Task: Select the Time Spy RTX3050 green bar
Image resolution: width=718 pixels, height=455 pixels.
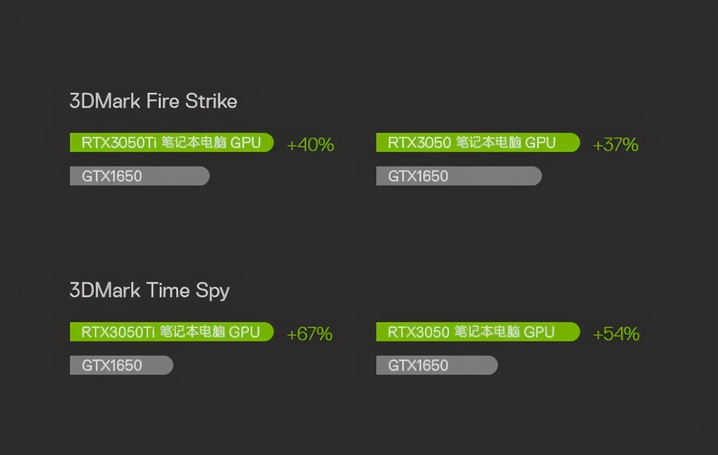Action: [477, 332]
